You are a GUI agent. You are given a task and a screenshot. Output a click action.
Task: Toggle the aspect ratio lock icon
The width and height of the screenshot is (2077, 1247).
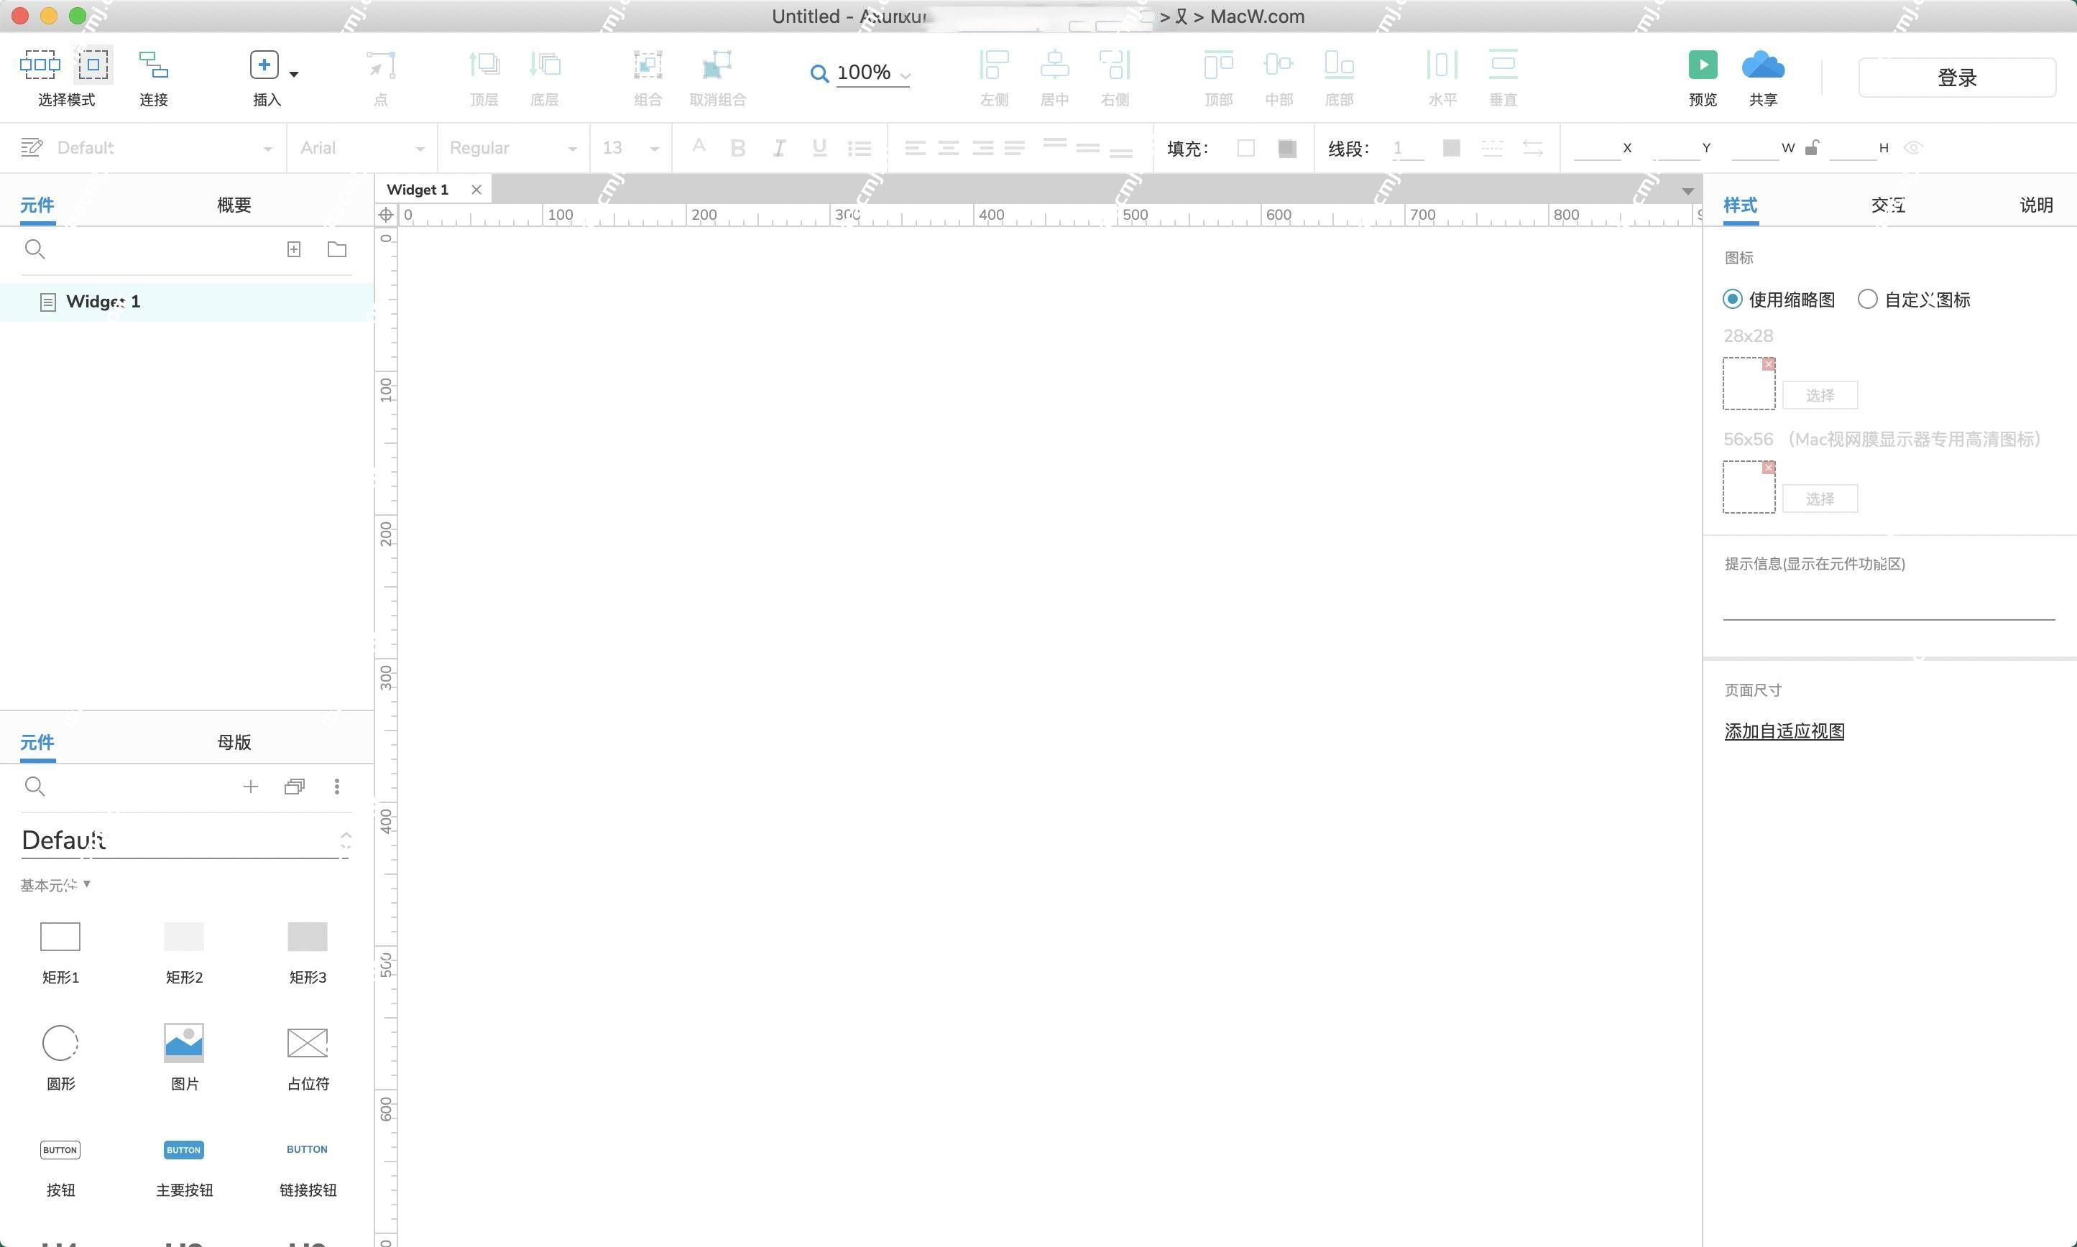1811,147
